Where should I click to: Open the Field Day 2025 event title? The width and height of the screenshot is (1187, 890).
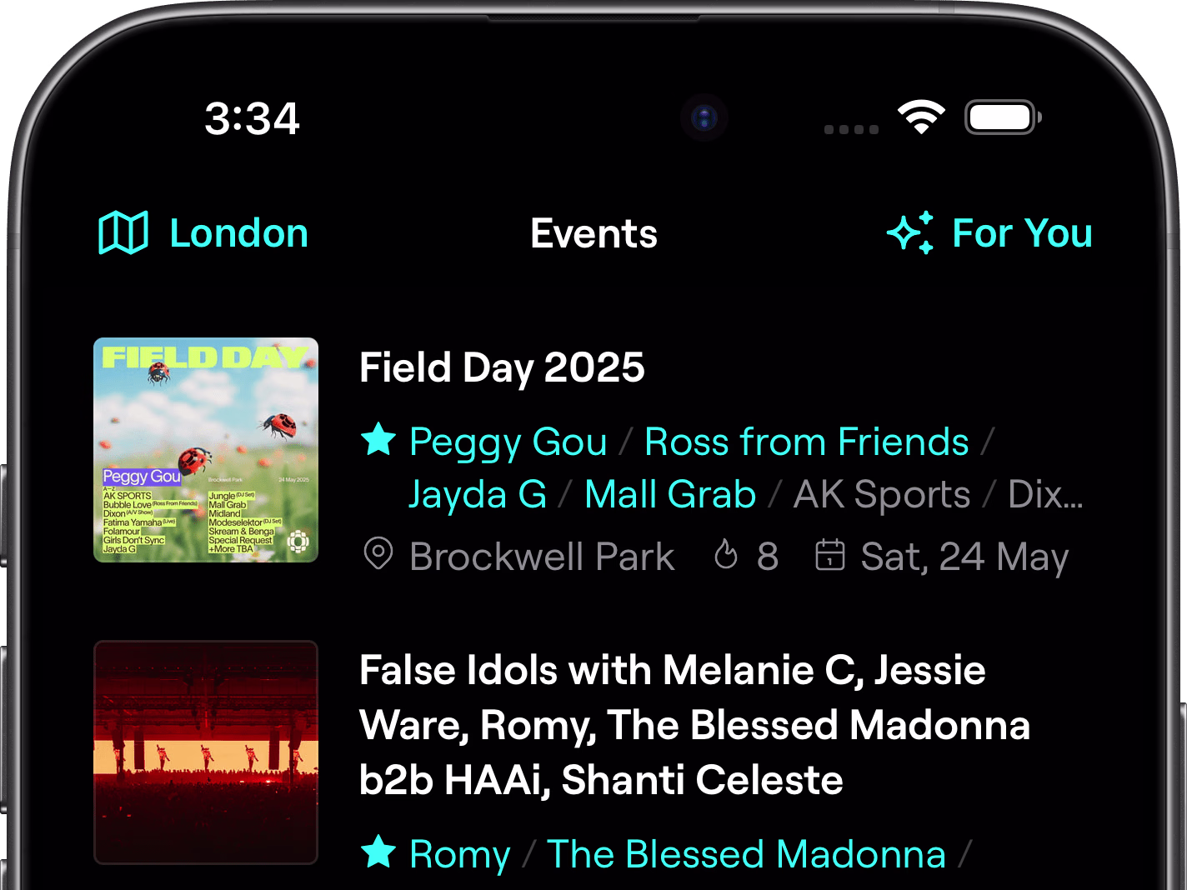(502, 367)
